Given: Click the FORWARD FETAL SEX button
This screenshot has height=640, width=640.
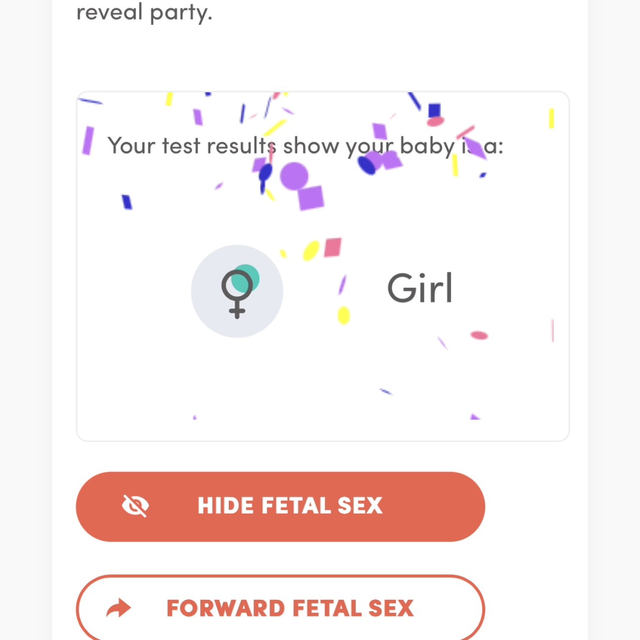Looking at the screenshot, I should pyautogui.click(x=280, y=608).
